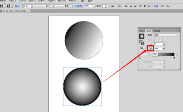Click the 1 pt stroke weight field

tap(27, 6)
